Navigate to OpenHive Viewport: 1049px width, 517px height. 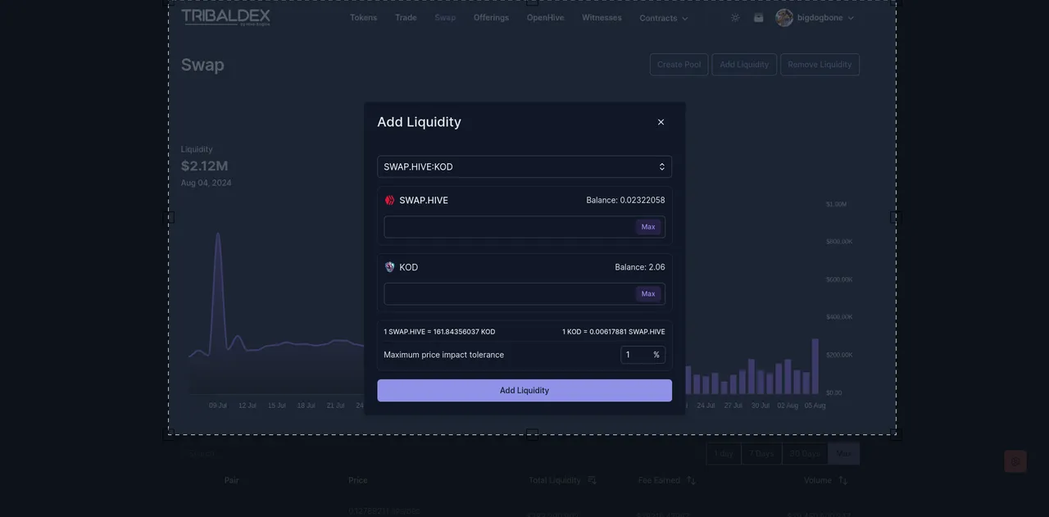pos(545,17)
